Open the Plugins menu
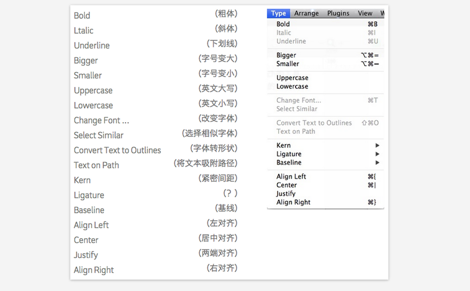This screenshot has width=470, height=291. (x=338, y=14)
